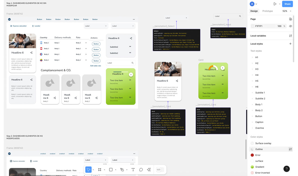298x176 pixels.
Task: Choose the Text tool
Action: pyautogui.click(x=133, y=170)
